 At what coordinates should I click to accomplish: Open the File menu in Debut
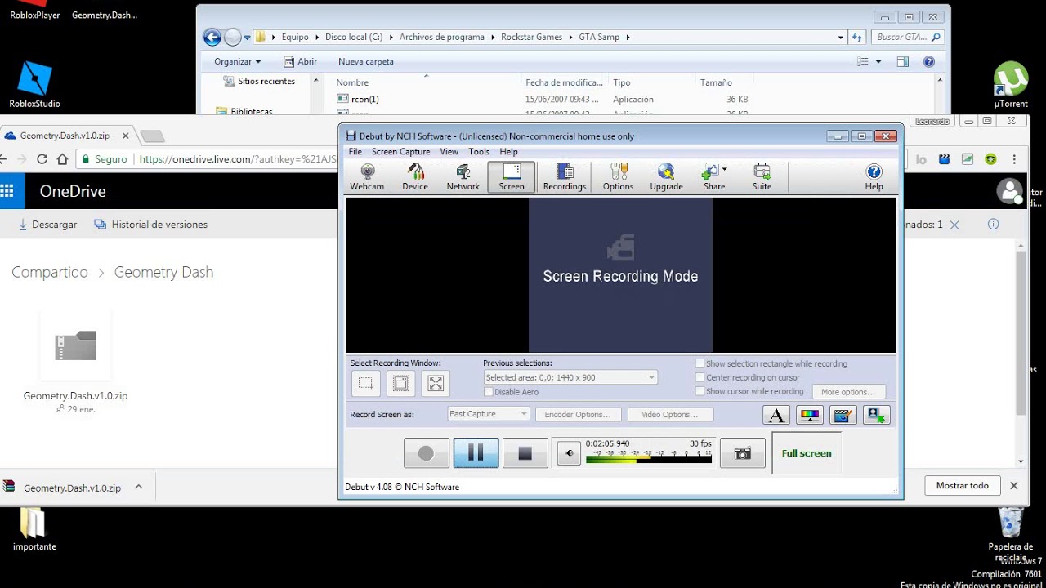355,152
